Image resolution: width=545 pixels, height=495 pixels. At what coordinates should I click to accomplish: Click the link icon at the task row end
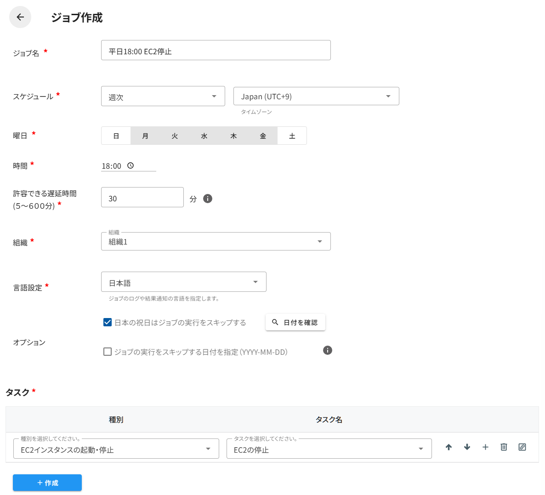point(522,447)
